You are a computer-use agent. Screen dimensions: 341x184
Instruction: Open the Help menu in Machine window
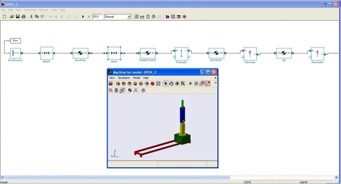[x=146, y=78]
